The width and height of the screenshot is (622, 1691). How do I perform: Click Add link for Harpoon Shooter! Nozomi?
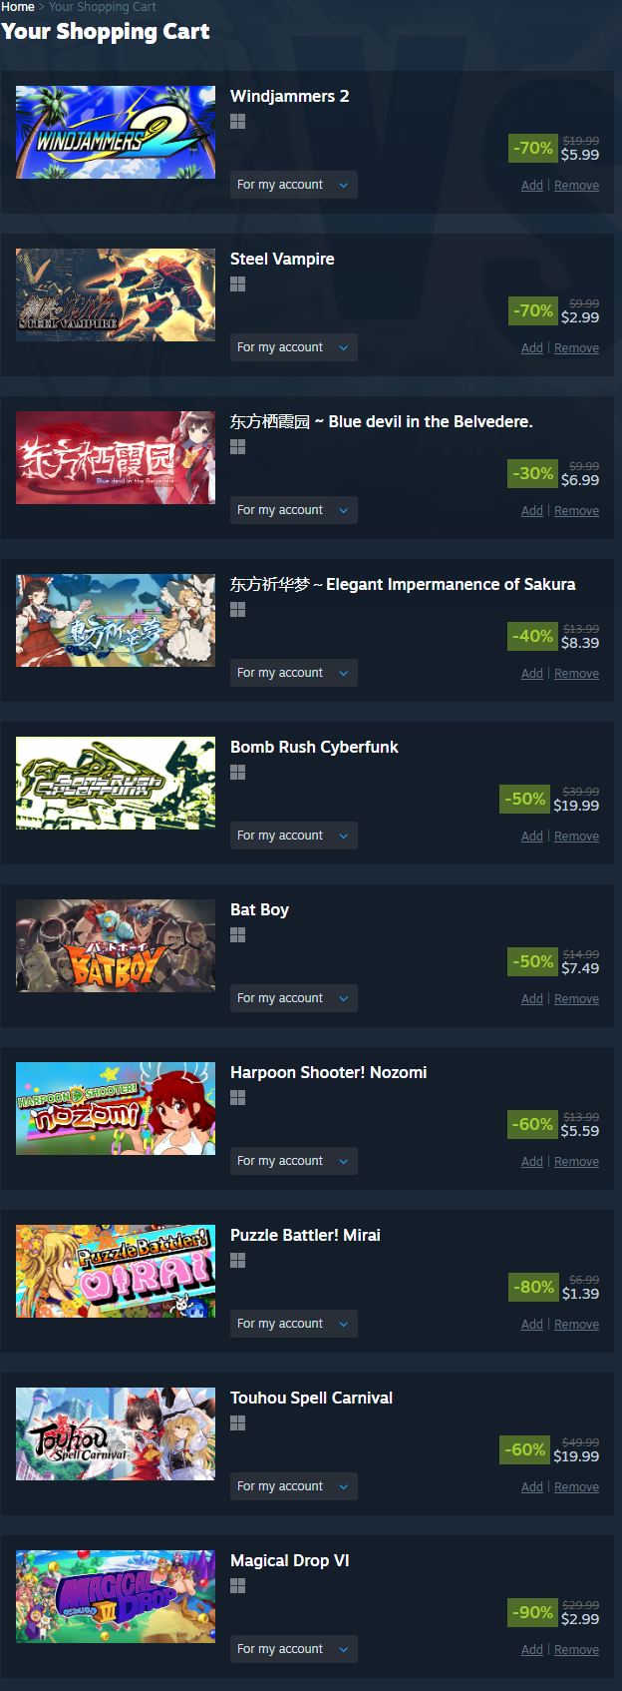point(532,1162)
